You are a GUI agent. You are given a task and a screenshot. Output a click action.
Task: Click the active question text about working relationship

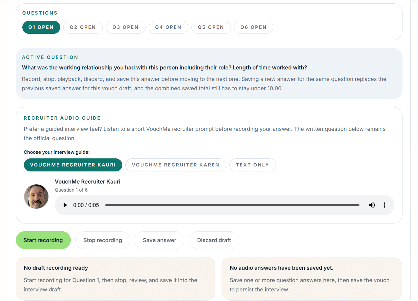(x=164, y=68)
